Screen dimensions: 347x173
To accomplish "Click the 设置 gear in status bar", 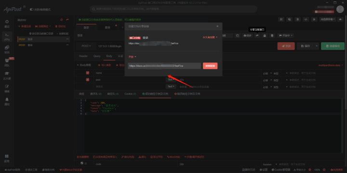I will tap(264, 170).
